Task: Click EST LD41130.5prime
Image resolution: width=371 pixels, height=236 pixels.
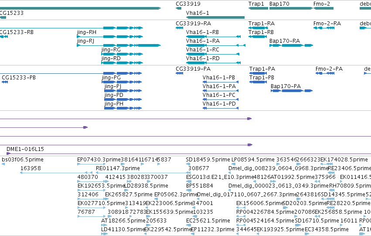Action: coord(104,234)
